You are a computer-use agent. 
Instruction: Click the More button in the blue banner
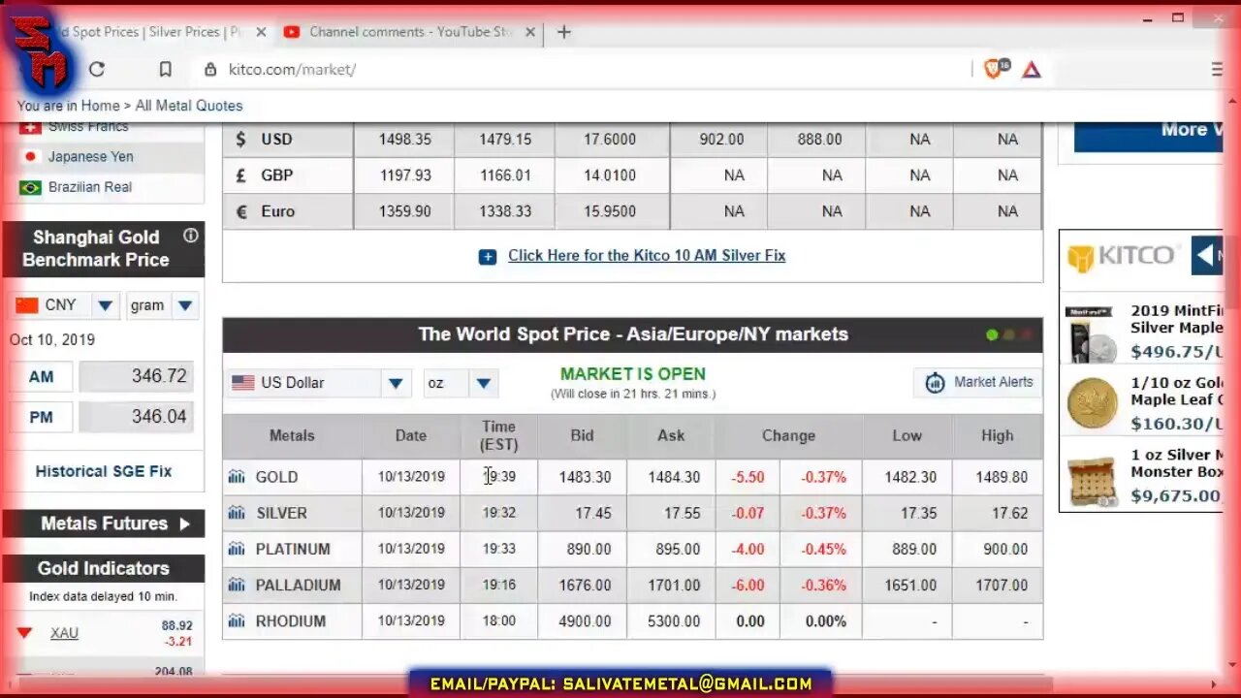(x=1148, y=131)
